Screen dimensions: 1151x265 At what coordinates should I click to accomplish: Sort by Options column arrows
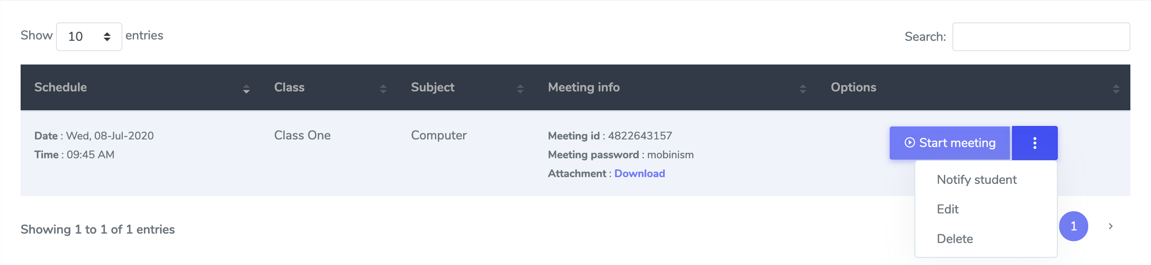coord(1116,89)
